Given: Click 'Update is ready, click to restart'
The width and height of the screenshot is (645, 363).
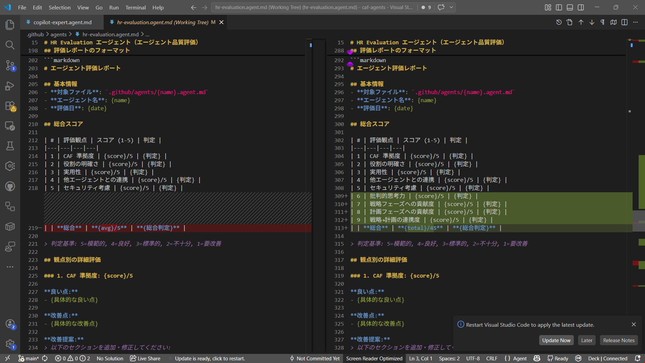Looking at the screenshot, I should point(210,359).
